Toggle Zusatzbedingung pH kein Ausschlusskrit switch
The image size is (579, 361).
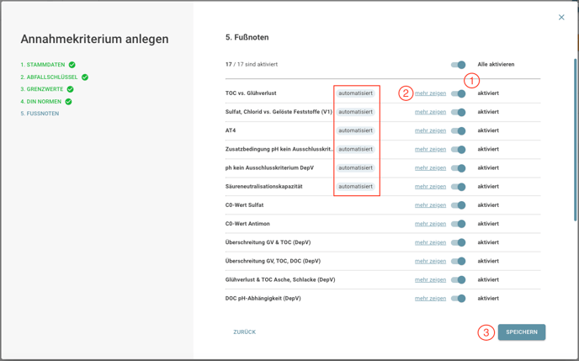click(x=459, y=150)
